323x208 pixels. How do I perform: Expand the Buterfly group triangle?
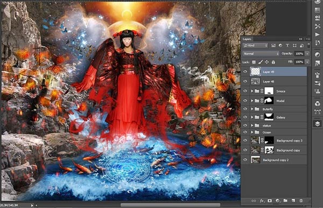[252, 109]
